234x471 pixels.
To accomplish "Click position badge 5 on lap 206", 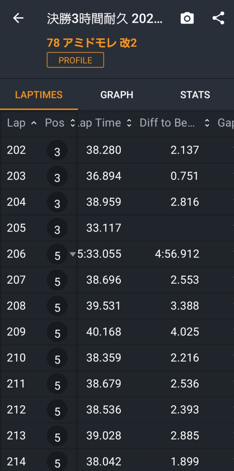I will pyautogui.click(x=57, y=254).
